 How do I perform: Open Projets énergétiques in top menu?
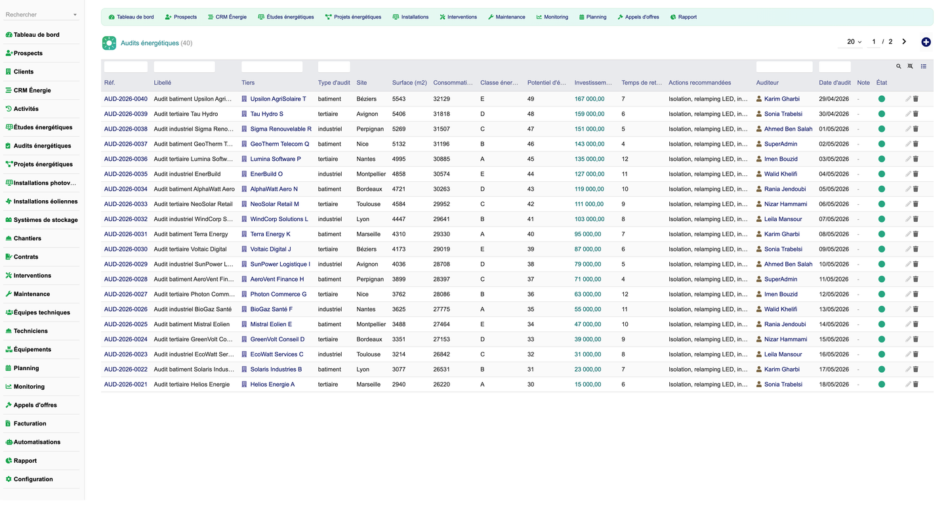353,17
